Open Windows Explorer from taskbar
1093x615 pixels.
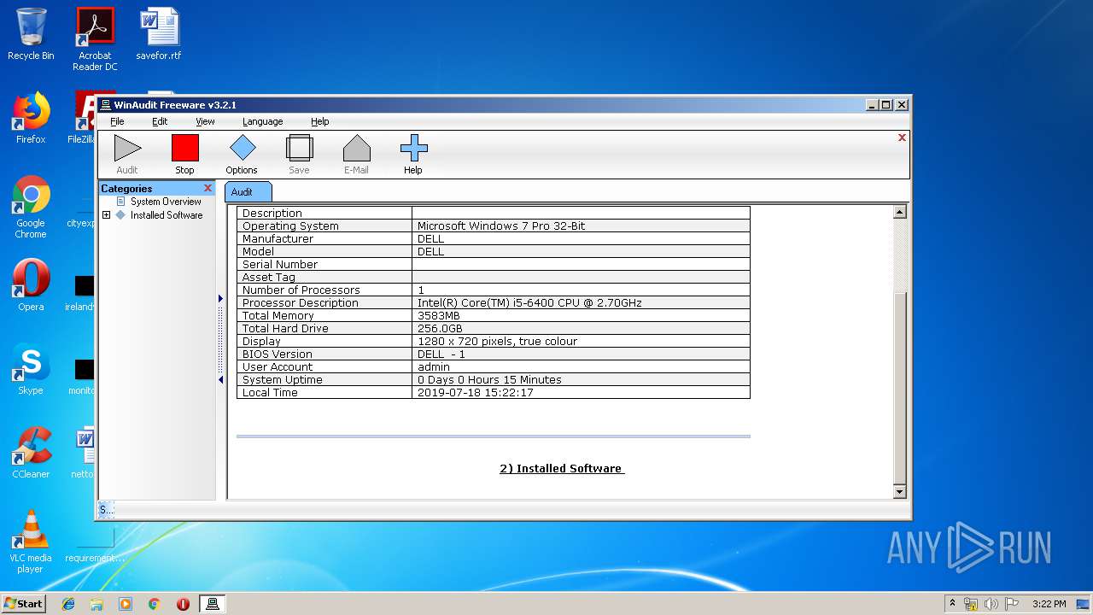click(x=96, y=604)
